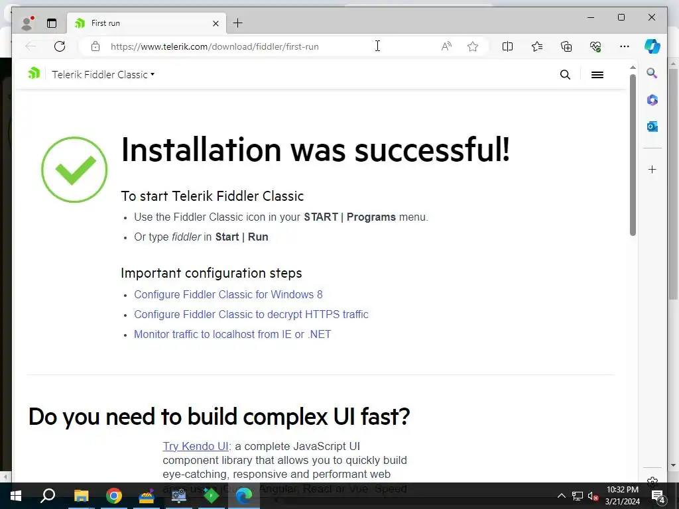This screenshot has height=509, width=679.
Task: Open a new tab with plus button
Action: click(x=238, y=23)
